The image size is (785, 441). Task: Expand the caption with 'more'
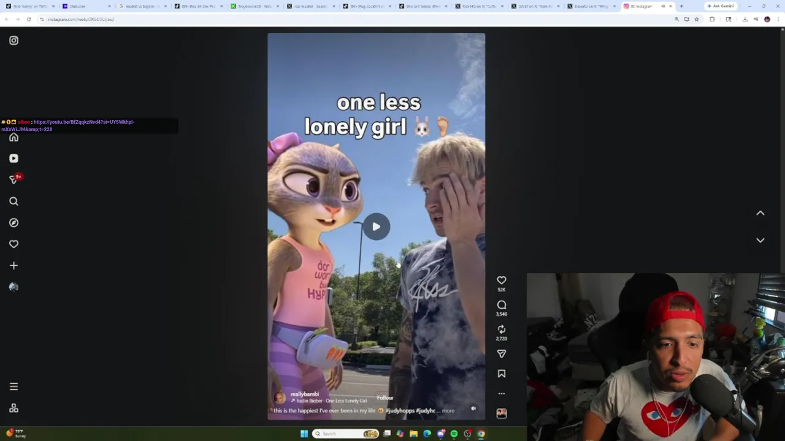click(x=448, y=410)
